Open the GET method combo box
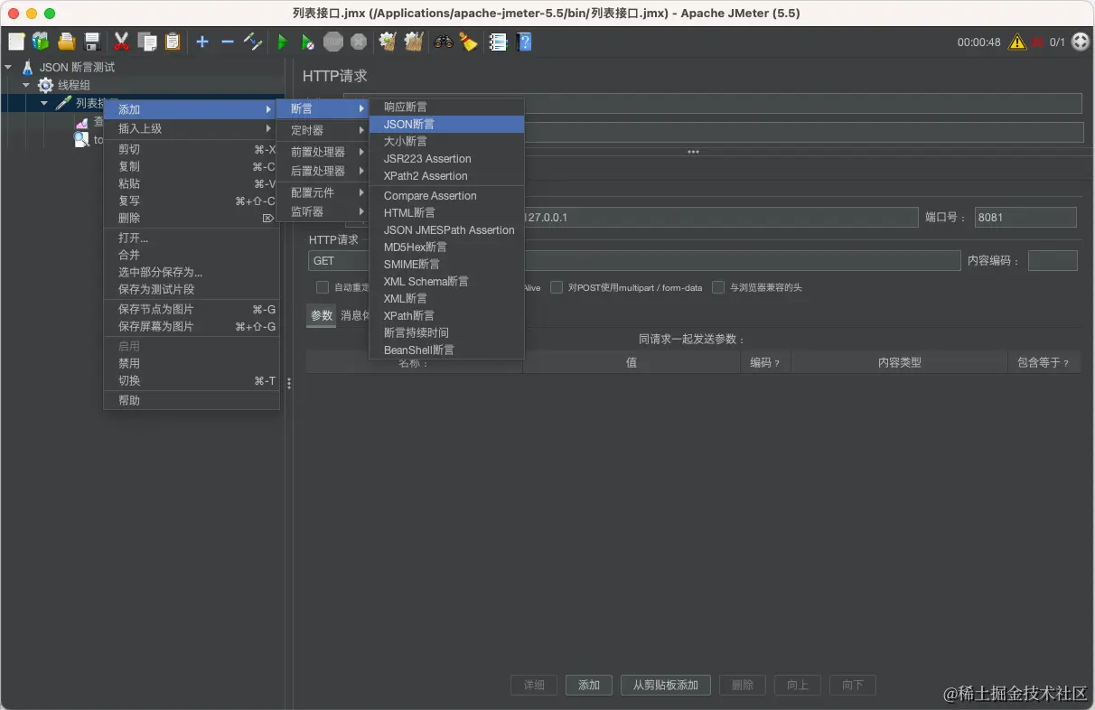Viewport: 1095px width, 710px height. click(633, 260)
